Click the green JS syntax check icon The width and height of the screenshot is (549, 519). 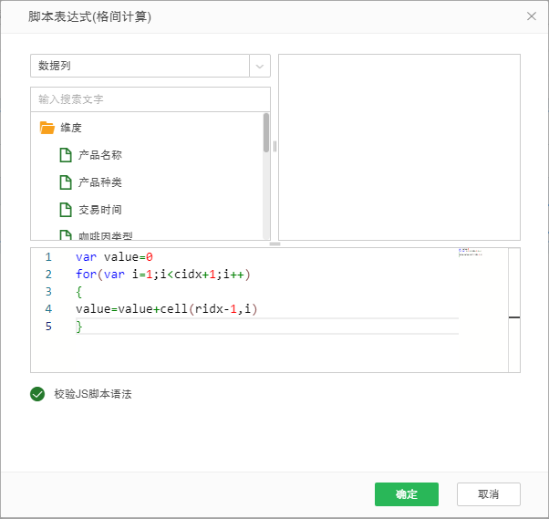(x=37, y=394)
